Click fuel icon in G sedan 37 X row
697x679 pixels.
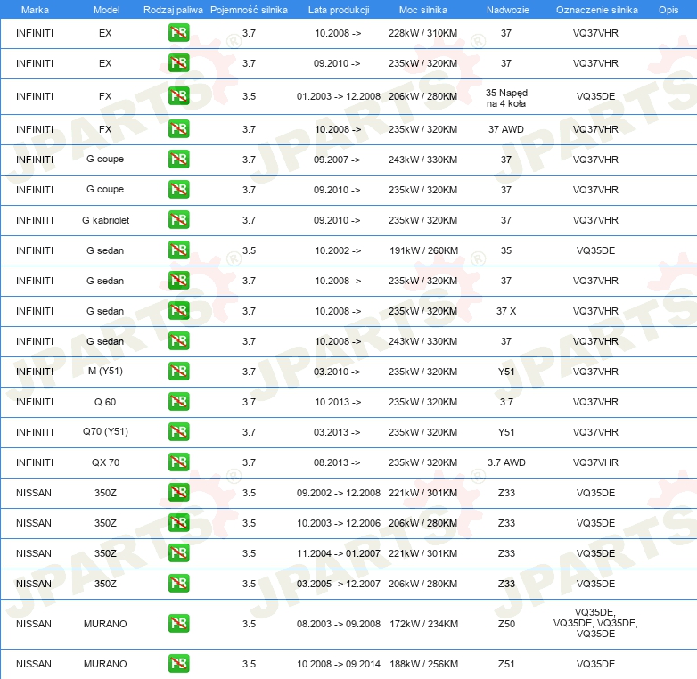point(178,311)
